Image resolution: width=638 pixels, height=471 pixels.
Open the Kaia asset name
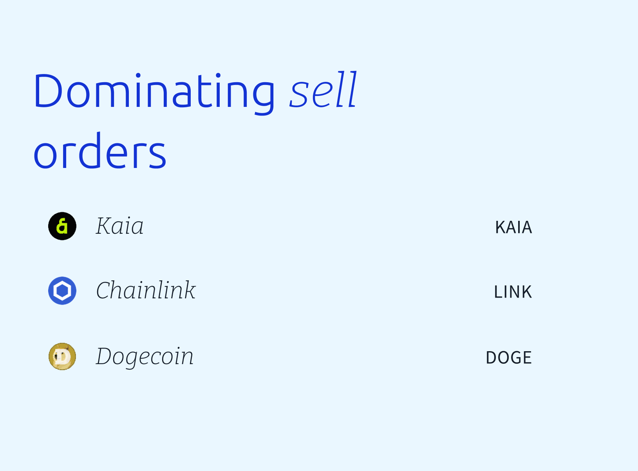coord(120,226)
